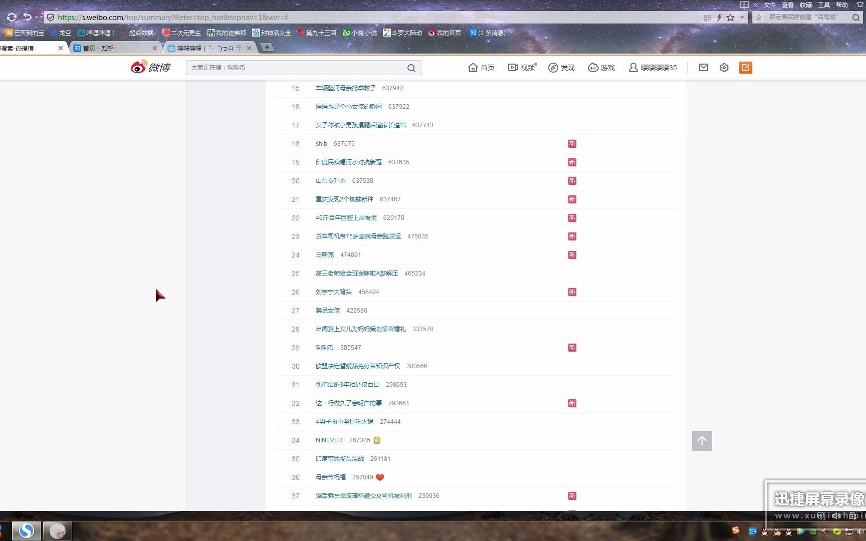Open the 知 (1 条消息) bookmark
The image size is (866, 541).
488,33
